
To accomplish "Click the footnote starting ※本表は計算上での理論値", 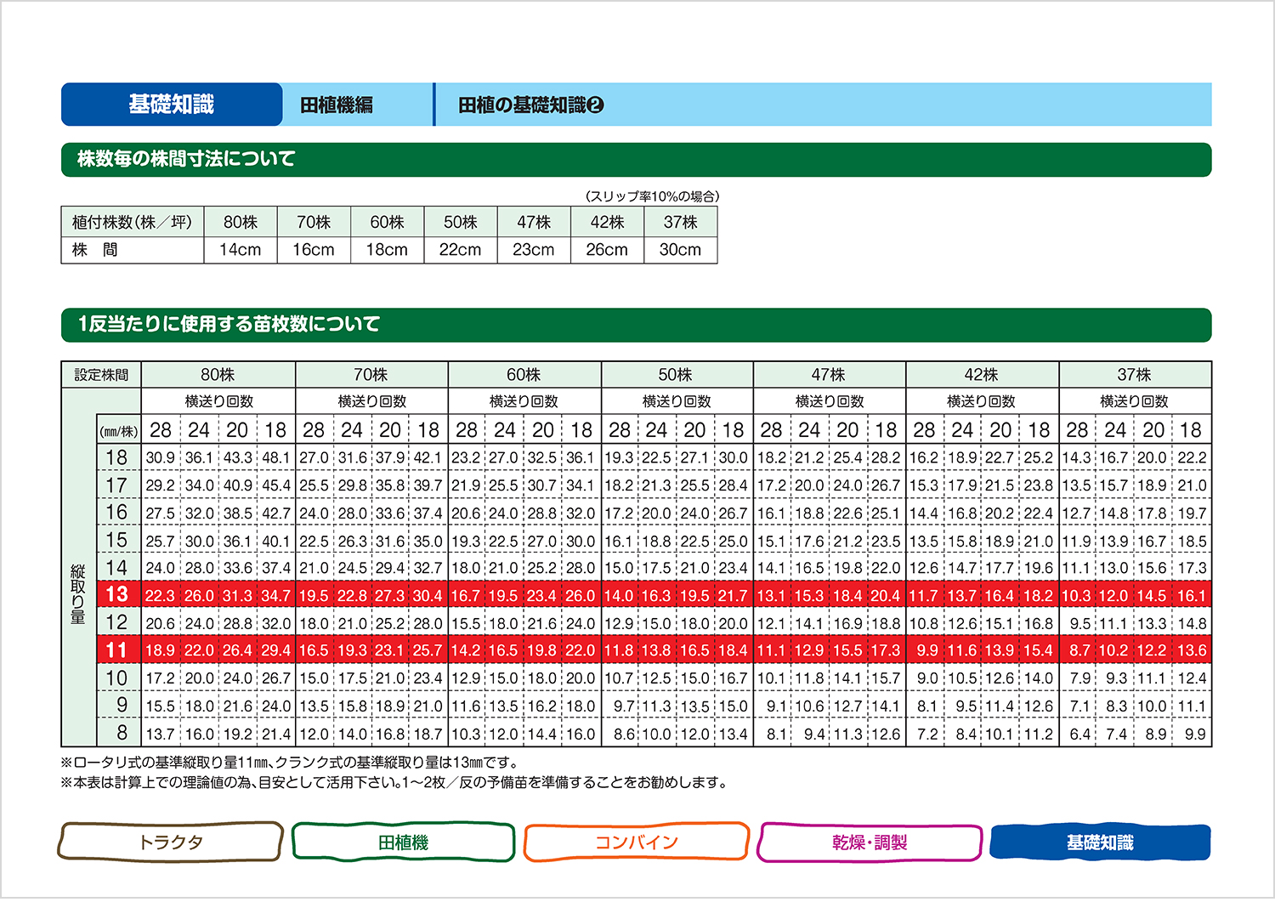I will click(395, 782).
